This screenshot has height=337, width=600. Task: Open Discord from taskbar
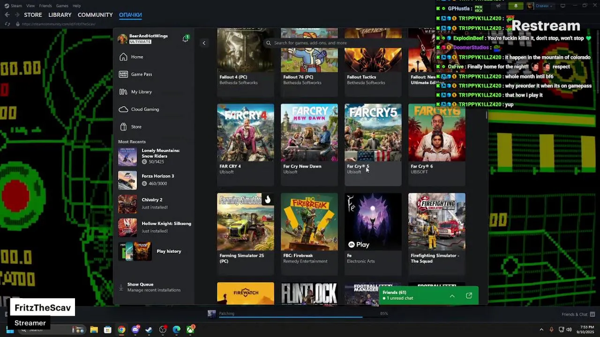click(135, 330)
